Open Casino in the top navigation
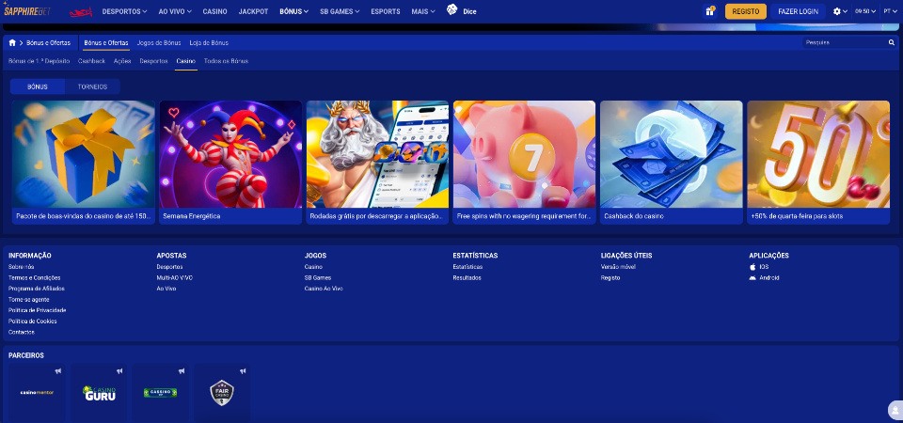Image resolution: width=903 pixels, height=423 pixels. coord(214,11)
